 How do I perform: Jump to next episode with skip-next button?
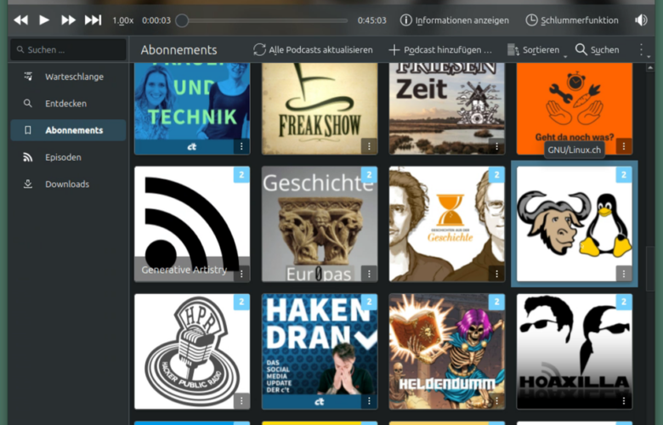93,20
